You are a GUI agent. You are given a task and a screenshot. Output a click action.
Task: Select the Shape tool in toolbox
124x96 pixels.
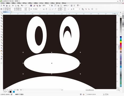pyautogui.click(x=2, y=15)
